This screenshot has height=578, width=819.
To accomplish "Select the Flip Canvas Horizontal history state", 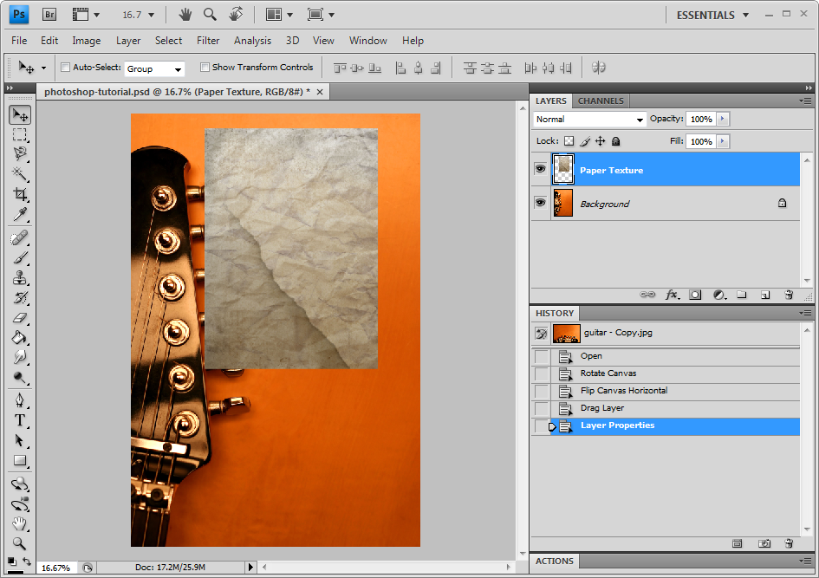I will (624, 391).
